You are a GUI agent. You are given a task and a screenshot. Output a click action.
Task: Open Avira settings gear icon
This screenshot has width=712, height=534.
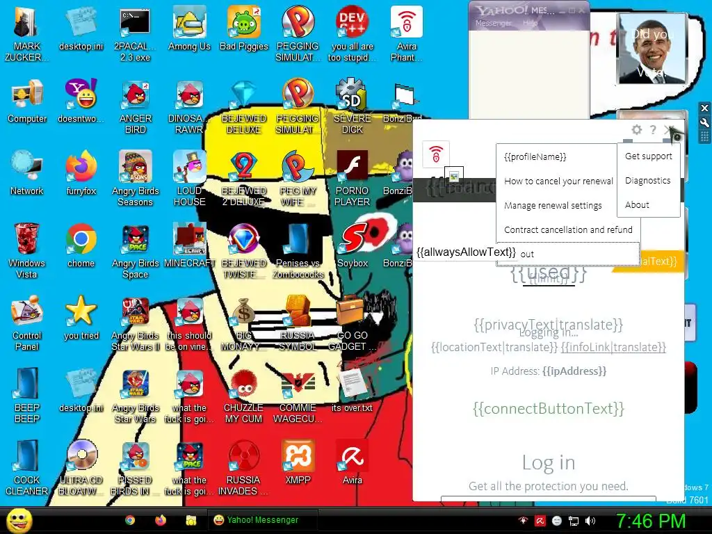pyautogui.click(x=637, y=130)
